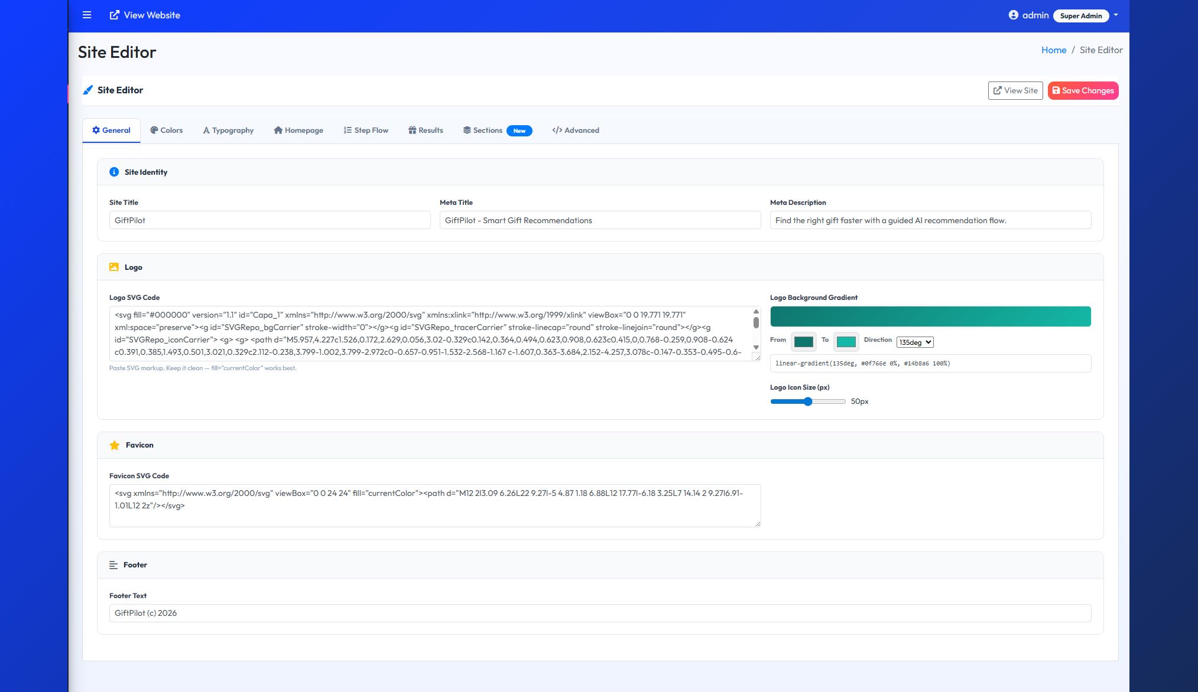The image size is (1198, 692).
Task: Expand the admin account dropdown arrow
Action: tap(1116, 15)
